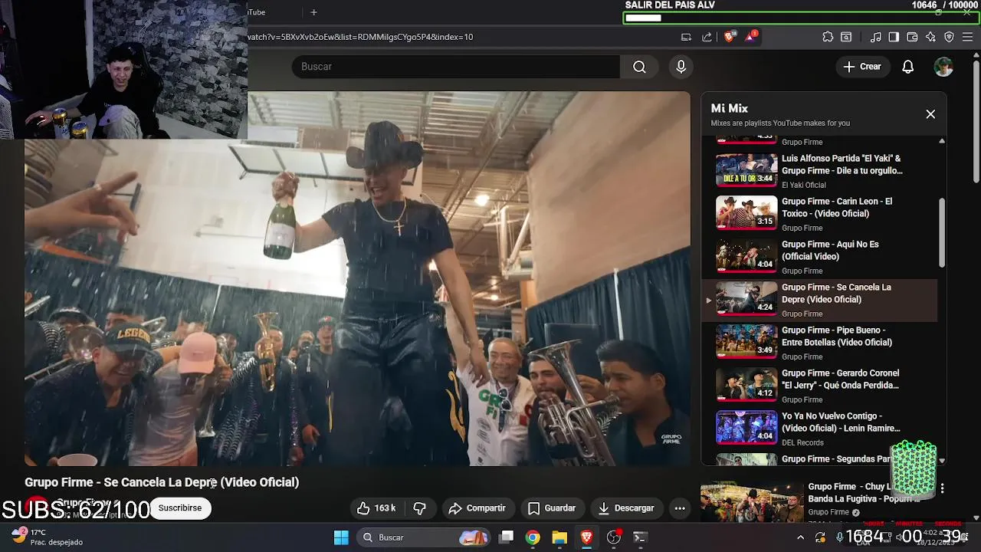
Task: Activate voice search microphone icon
Action: 681,67
